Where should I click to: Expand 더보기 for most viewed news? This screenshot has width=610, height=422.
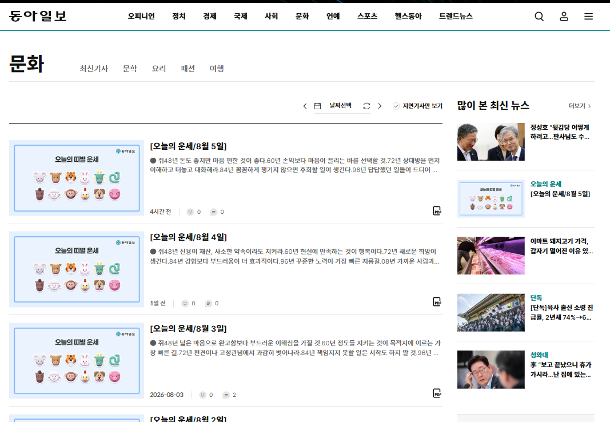click(x=580, y=106)
